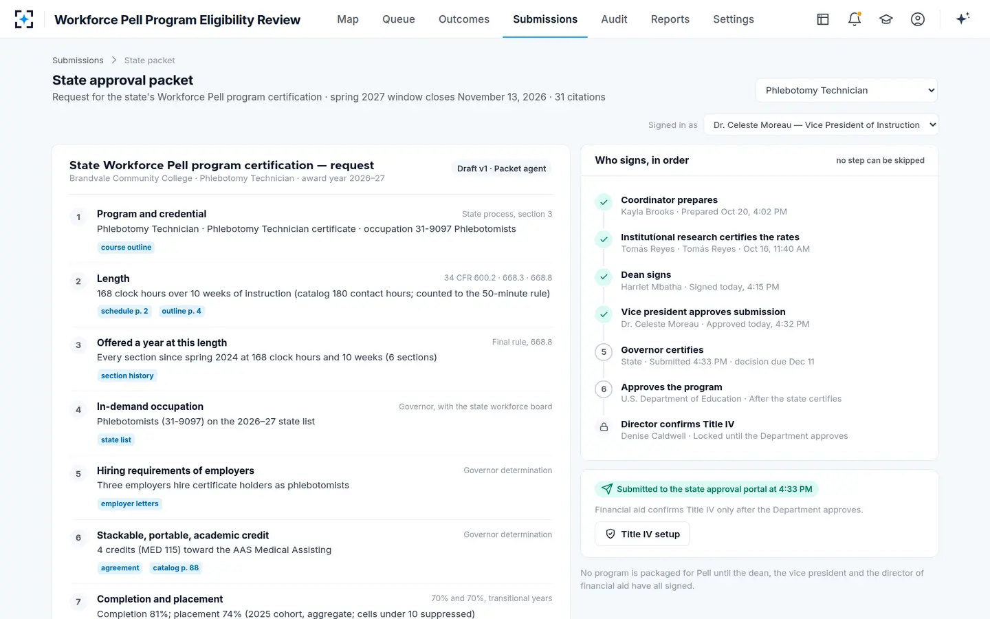Click step 6 circle for Approves the program
The height and width of the screenshot is (619, 990).
point(604,389)
